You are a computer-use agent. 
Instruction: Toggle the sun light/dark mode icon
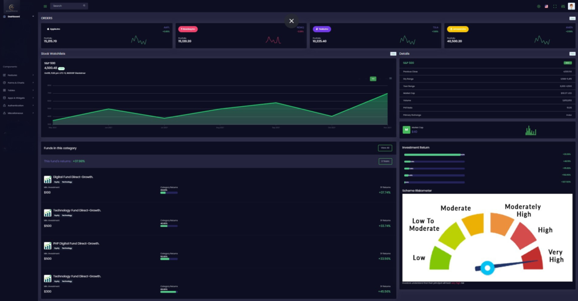(538, 6)
